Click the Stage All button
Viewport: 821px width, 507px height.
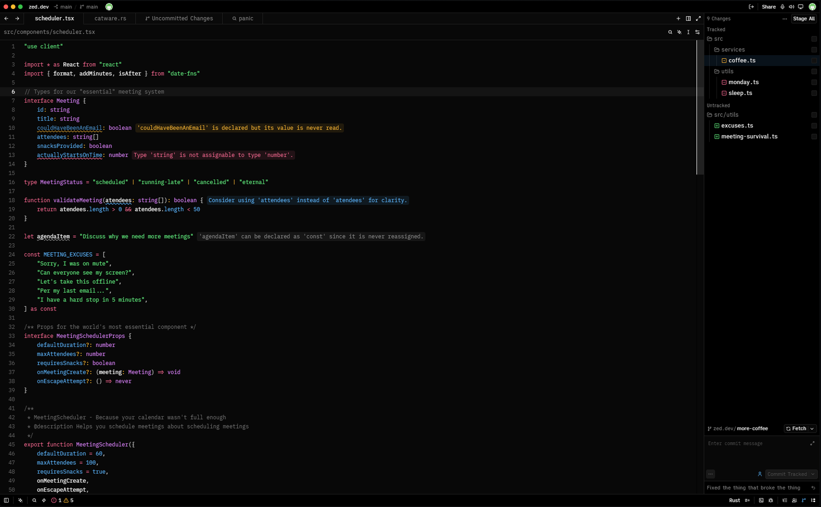click(x=804, y=19)
